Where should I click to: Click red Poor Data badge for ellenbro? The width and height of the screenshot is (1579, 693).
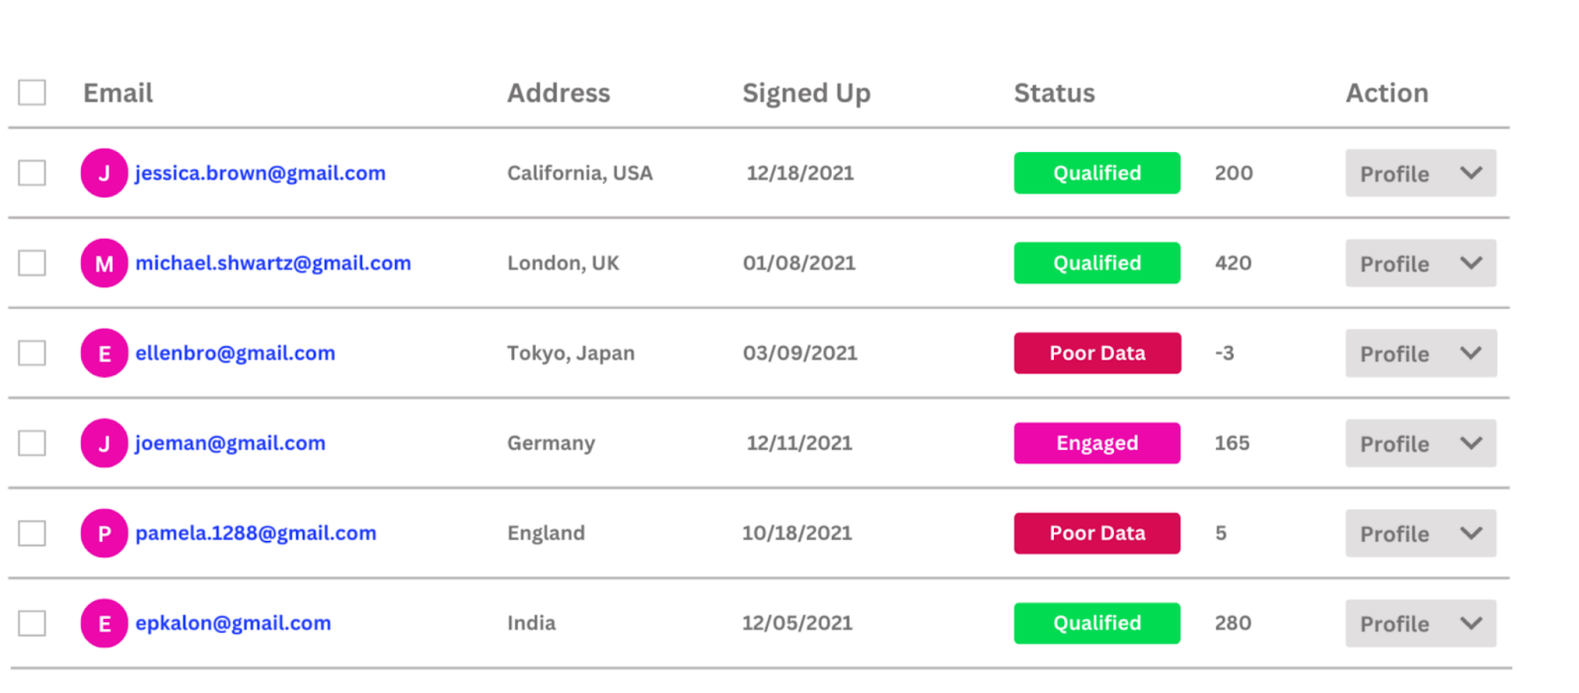(1096, 353)
